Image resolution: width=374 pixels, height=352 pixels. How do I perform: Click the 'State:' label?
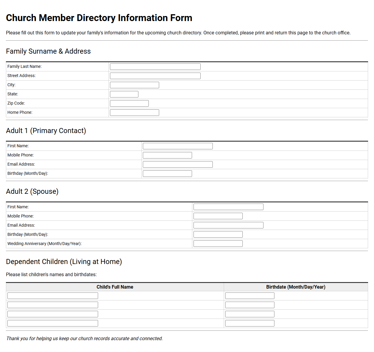(x=13, y=94)
